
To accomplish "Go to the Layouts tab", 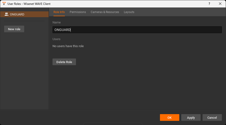I will 129,12.
